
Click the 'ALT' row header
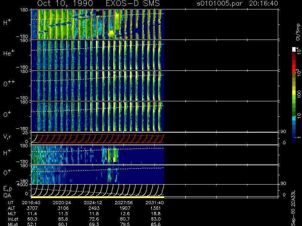12,208
